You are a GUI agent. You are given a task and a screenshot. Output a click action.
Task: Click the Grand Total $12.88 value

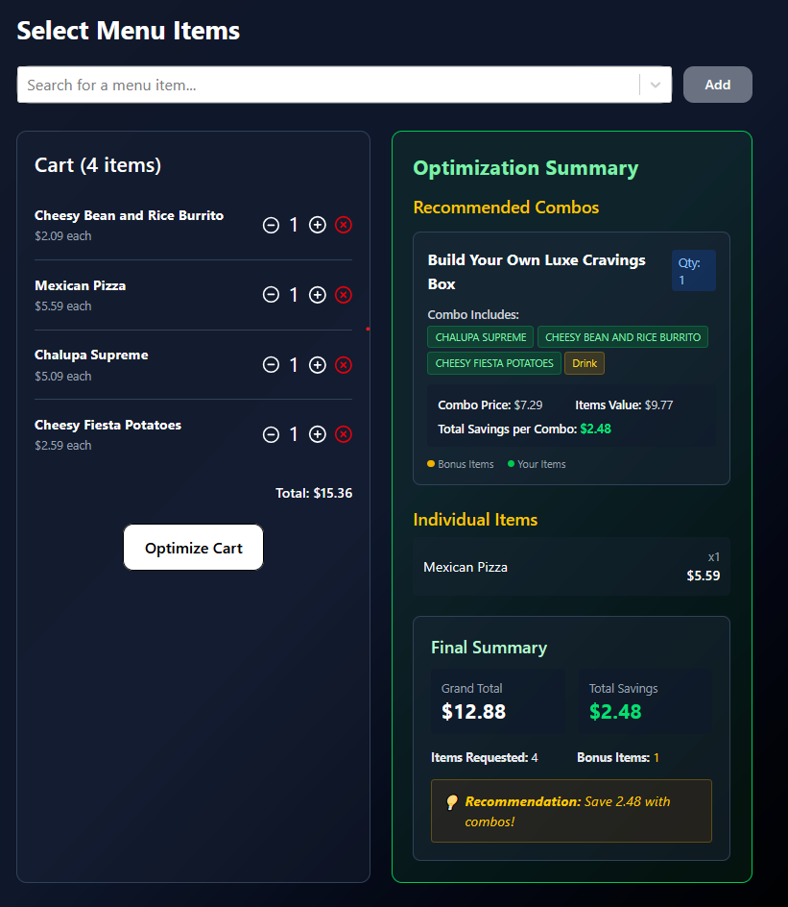(474, 712)
